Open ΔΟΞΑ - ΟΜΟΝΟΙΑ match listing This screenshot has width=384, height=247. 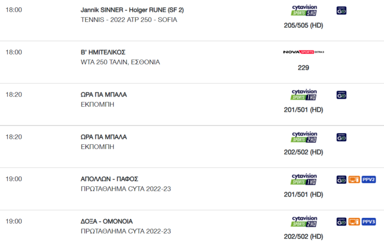click(x=107, y=221)
